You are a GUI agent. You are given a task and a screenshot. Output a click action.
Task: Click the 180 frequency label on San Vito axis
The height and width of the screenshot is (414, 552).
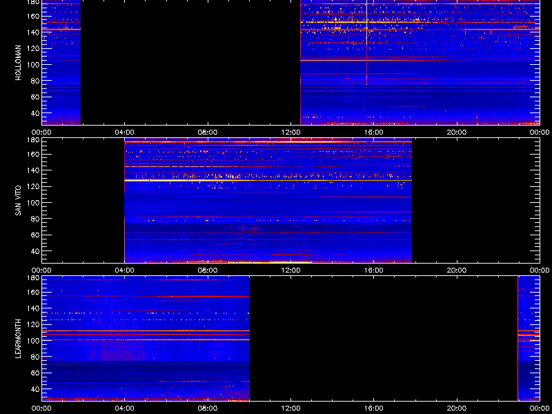click(32, 140)
